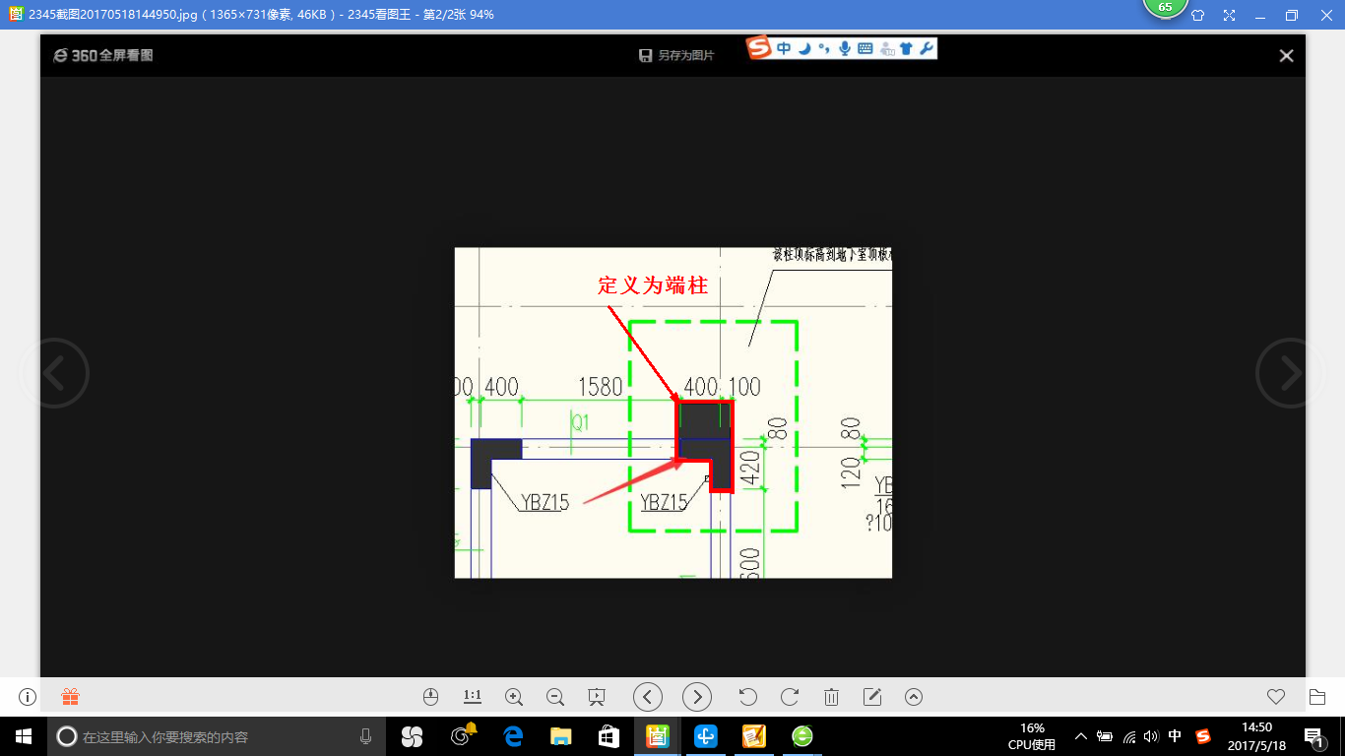This screenshot has height=756, width=1345.
Task: Toggle punctuation mode on Sogou bar
Action: 824,48
